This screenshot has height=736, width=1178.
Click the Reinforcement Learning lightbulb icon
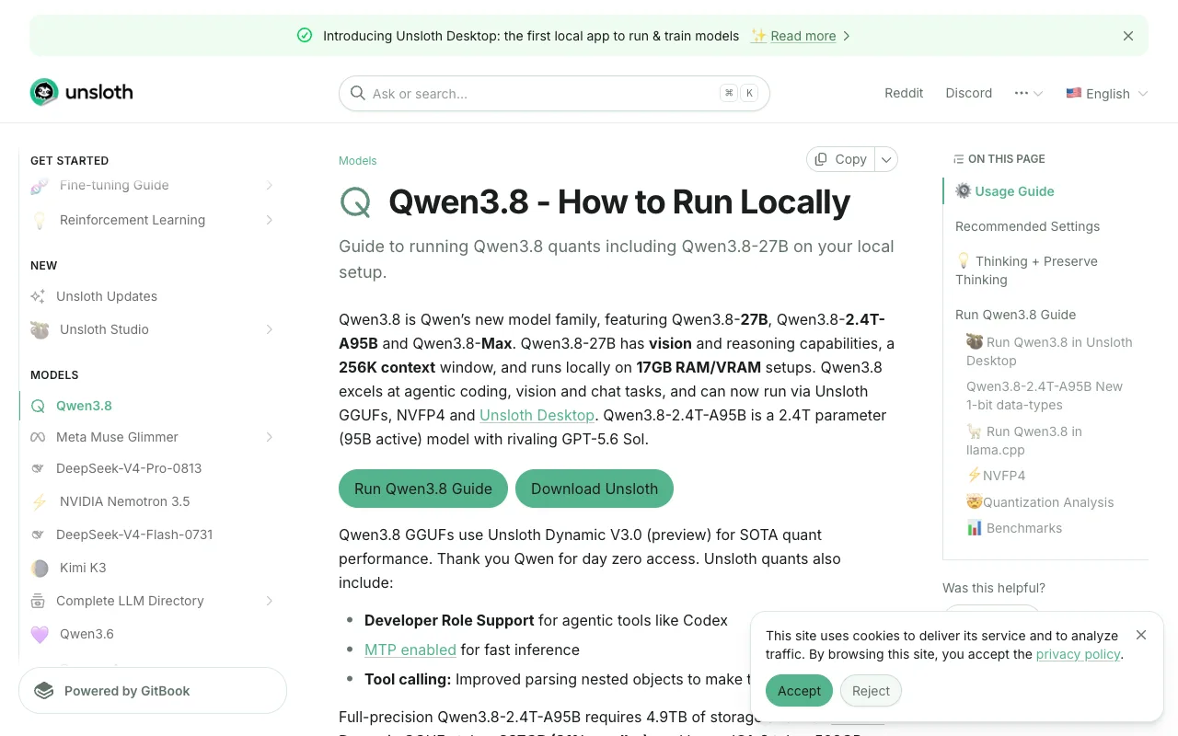coord(40,220)
